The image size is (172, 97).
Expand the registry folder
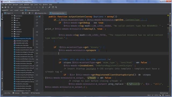click(x=12, y=18)
